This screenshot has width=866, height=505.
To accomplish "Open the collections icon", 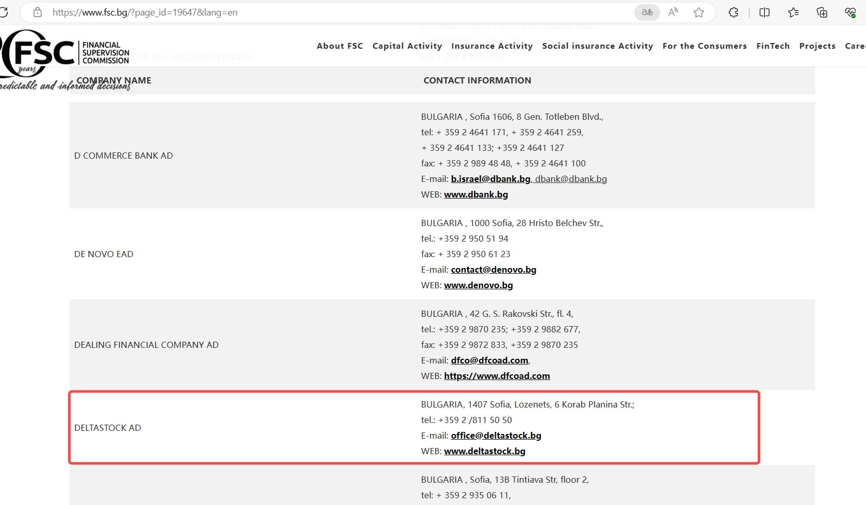I will tap(822, 12).
